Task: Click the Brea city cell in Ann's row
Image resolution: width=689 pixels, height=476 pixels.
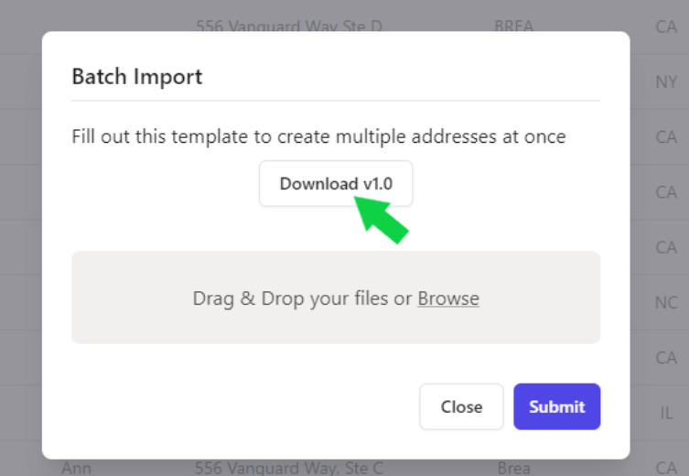Action: tap(513, 468)
